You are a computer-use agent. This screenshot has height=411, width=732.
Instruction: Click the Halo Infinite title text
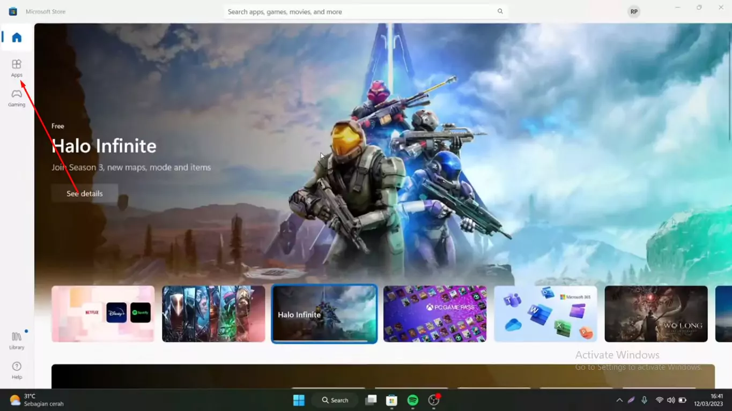click(x=104, y=146)
